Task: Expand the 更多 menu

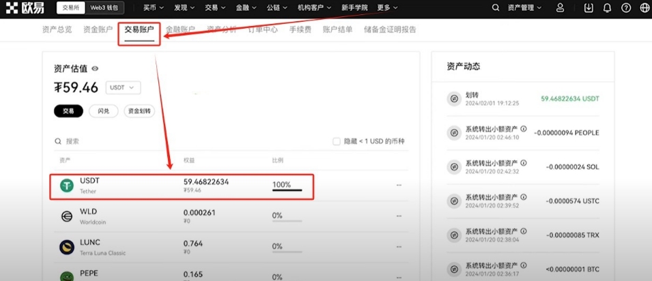Action: [388, 8]
